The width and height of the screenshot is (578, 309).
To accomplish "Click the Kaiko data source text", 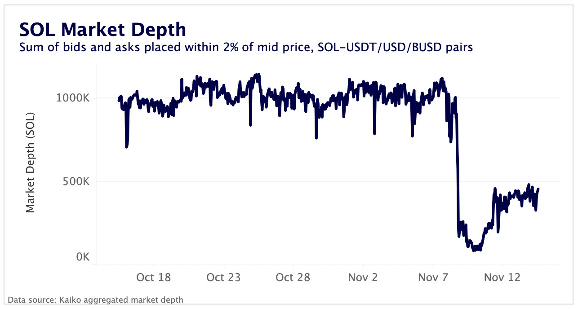I will pos(96,300).
